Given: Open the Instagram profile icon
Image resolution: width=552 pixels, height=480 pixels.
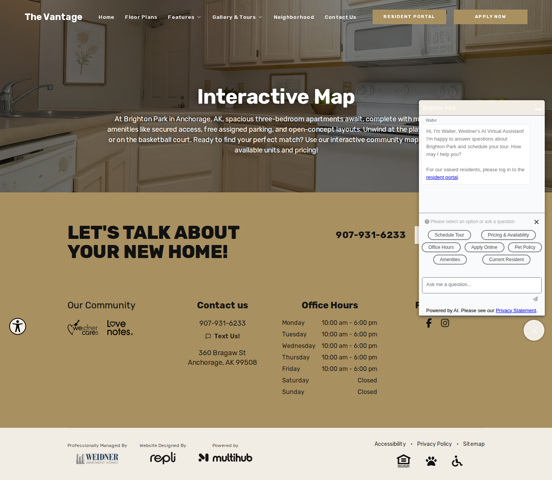Looking at the screenshot, I should (x=445, y=323).
